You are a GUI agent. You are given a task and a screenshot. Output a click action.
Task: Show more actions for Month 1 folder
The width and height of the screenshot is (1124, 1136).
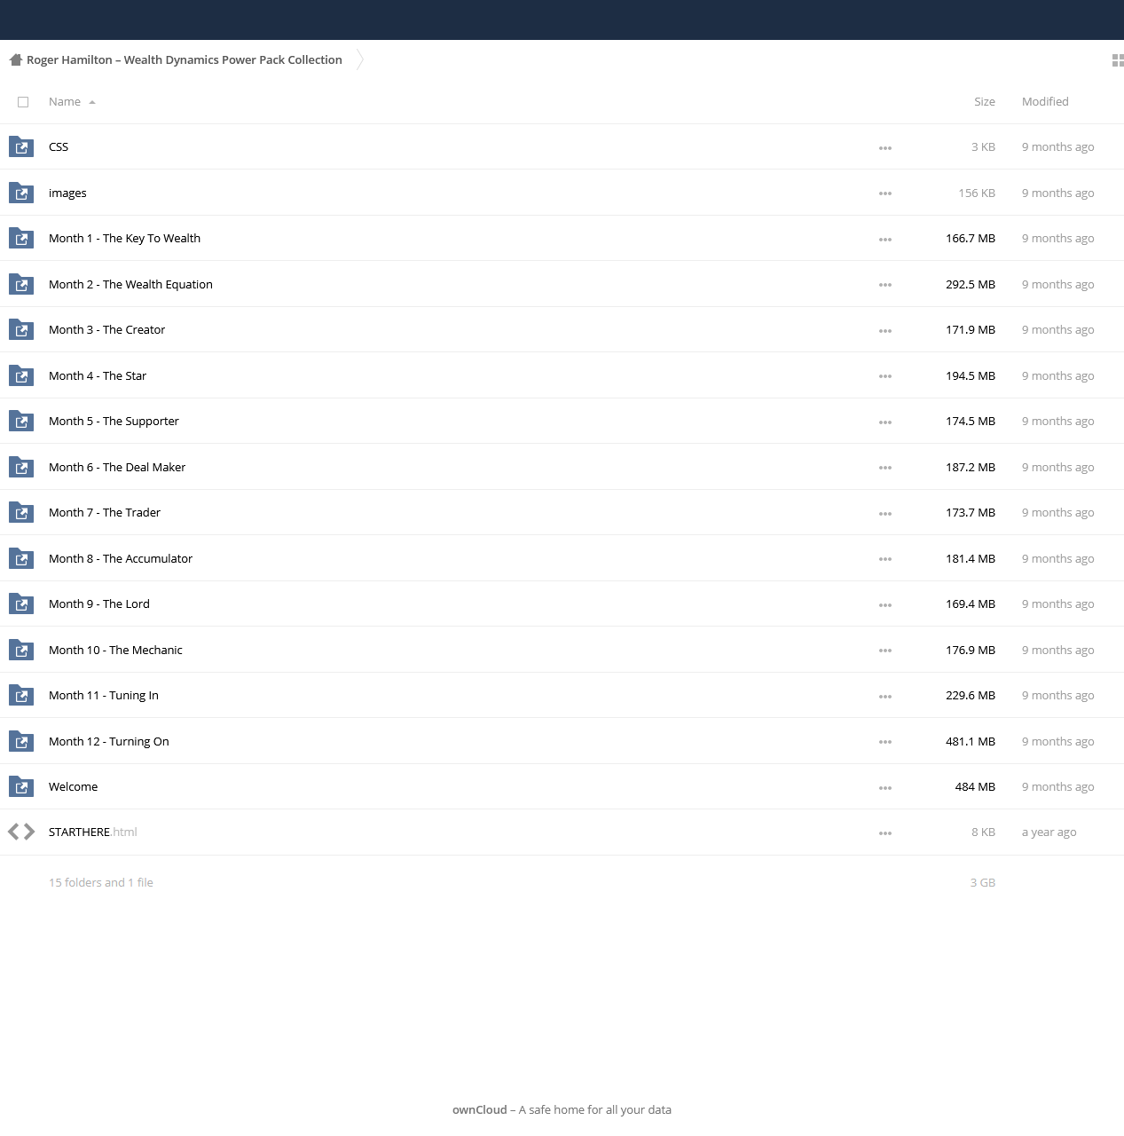pyautogui.click(x=885, y=240)
